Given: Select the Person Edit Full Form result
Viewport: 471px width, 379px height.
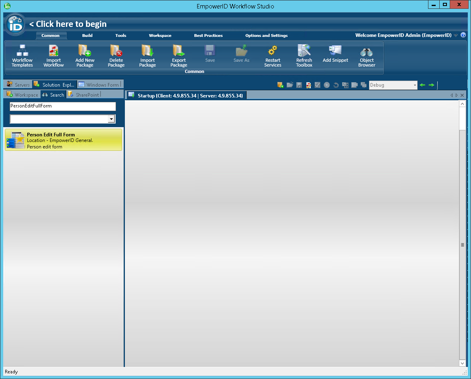Looking at the screenshot, I should pos(63,140).
